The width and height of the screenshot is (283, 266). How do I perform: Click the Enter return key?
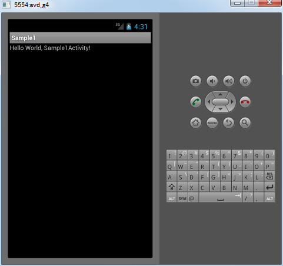click(x=269, y=187)
